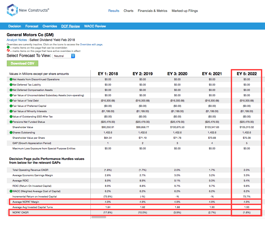Image resolution: width=265 pixels, height=225 pixels.
Task: Click Incremental Return on Invested Capital label
Action: (x=35, y=197)
